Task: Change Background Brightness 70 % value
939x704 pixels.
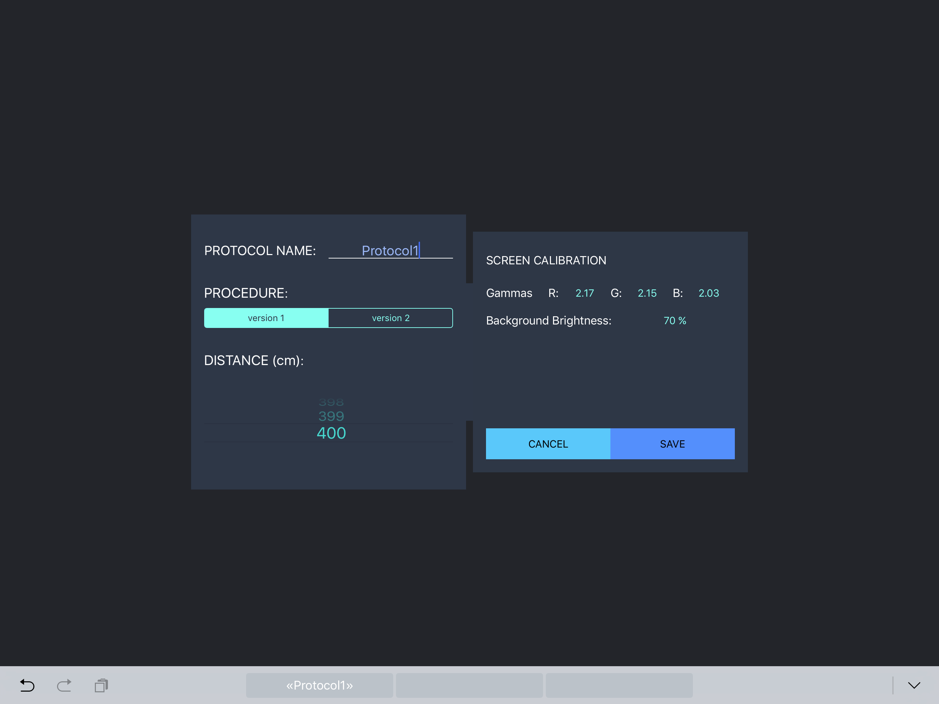Action: point(675,321)
